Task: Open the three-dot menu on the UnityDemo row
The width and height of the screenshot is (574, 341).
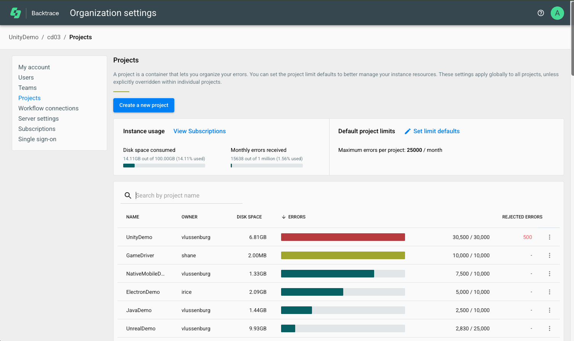Action: click(x=549, y=237)
